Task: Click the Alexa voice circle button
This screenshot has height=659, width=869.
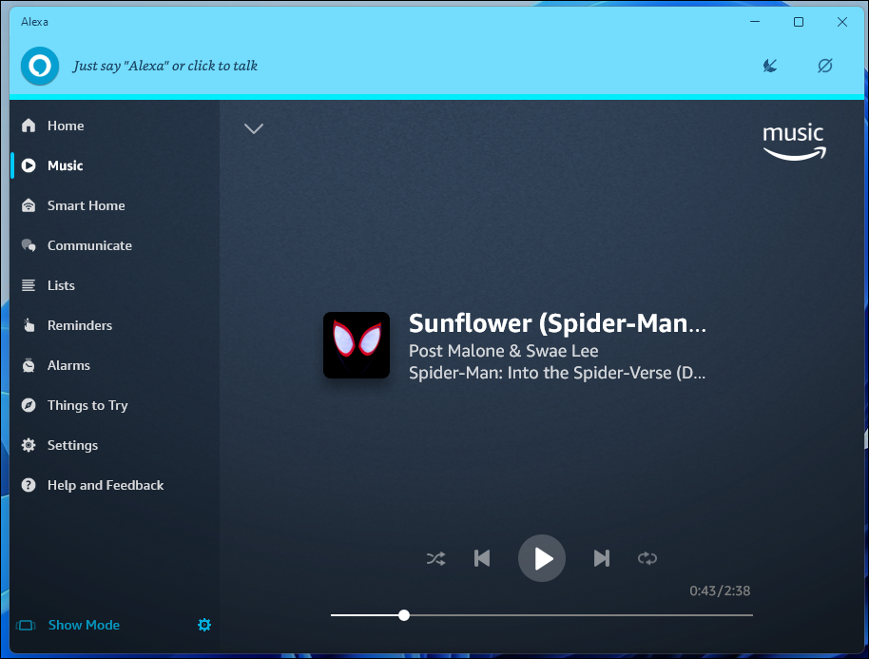Action: 39,66
